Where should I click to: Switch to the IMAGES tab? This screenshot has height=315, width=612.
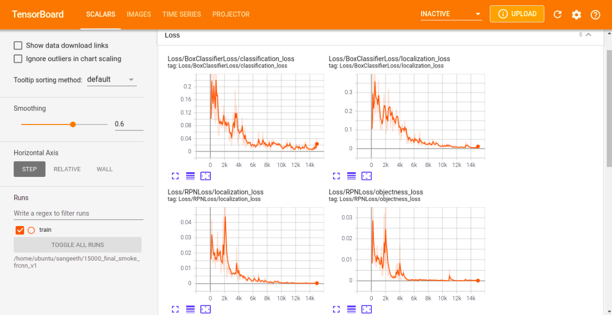(x=138, y=14)
